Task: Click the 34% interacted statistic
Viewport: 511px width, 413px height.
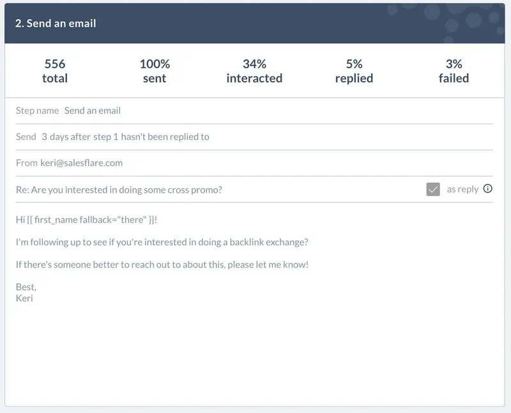Action: 254,71
